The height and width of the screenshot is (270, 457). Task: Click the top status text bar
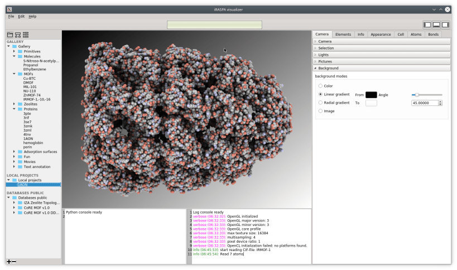(214, 25)
